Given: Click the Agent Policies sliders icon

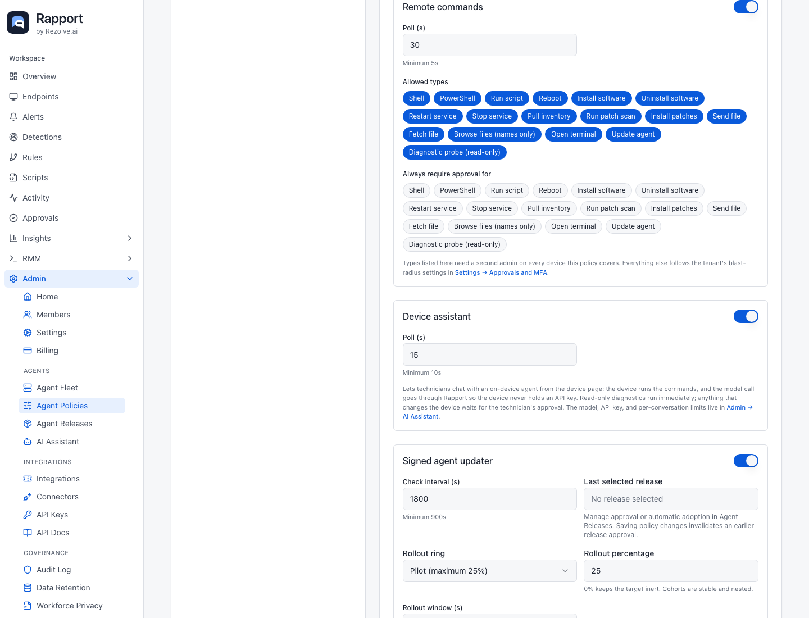Looking at the screenshot, I should point(28,406).
